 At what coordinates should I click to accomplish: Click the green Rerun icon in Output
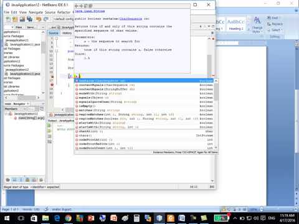(49, 126)
